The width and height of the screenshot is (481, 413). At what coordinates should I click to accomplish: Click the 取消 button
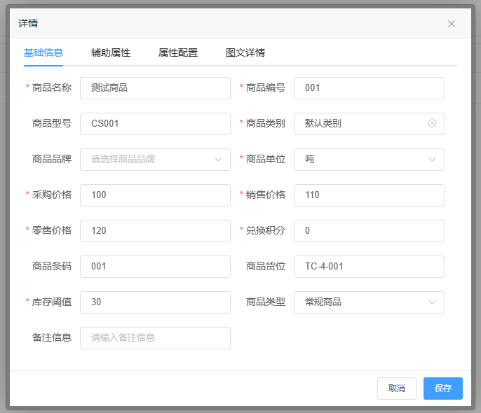397,388
